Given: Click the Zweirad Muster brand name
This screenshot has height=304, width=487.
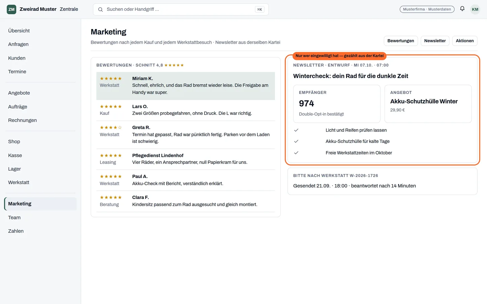Looking at the screenshot, I should point(38,9).
